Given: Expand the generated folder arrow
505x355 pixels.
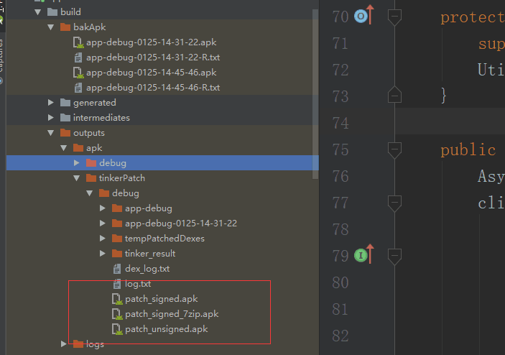Looking at the screenshot, I should [x=50, y=103].
